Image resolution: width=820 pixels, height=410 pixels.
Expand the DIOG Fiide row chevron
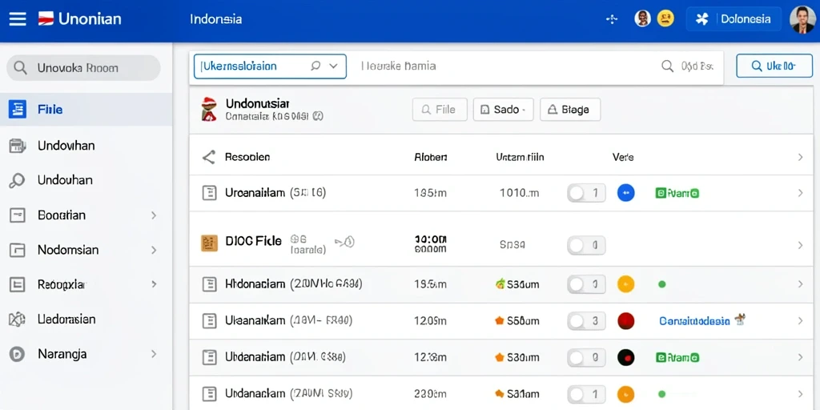click(800, 245)
